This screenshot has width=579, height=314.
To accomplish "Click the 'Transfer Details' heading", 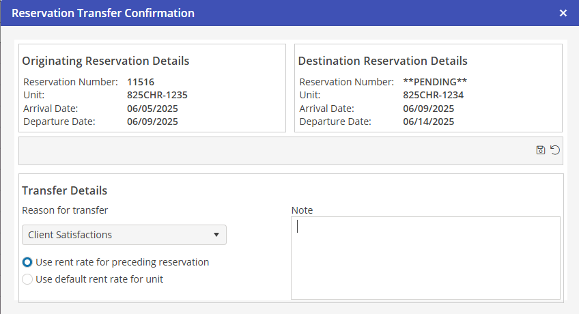I will point(65,190).
